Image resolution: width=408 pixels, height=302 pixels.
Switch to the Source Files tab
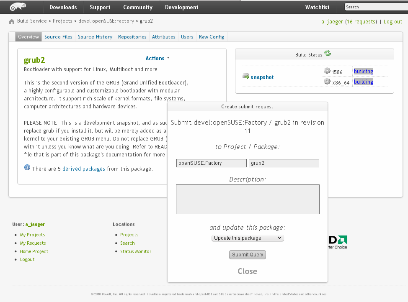(58, 37)
